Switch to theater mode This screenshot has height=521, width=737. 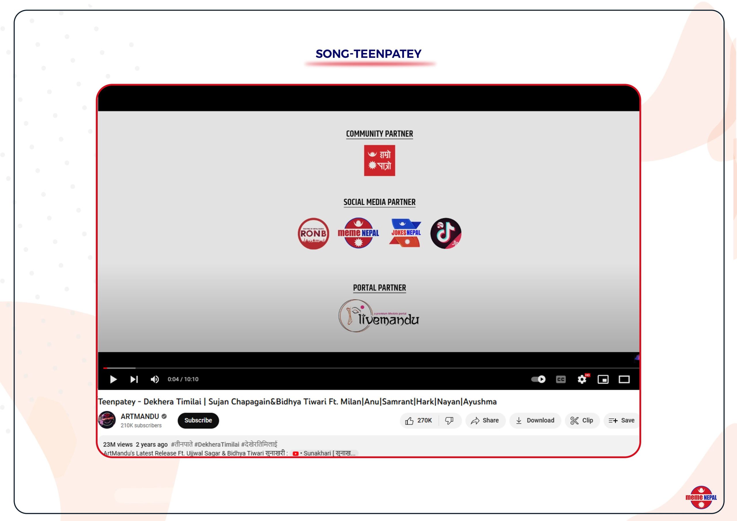[x=624, y=379]
